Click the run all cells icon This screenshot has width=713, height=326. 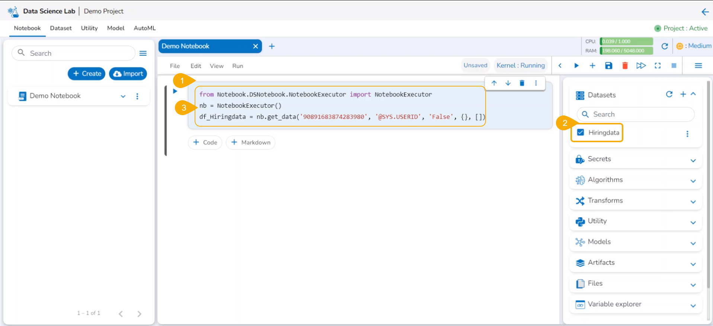641,66
